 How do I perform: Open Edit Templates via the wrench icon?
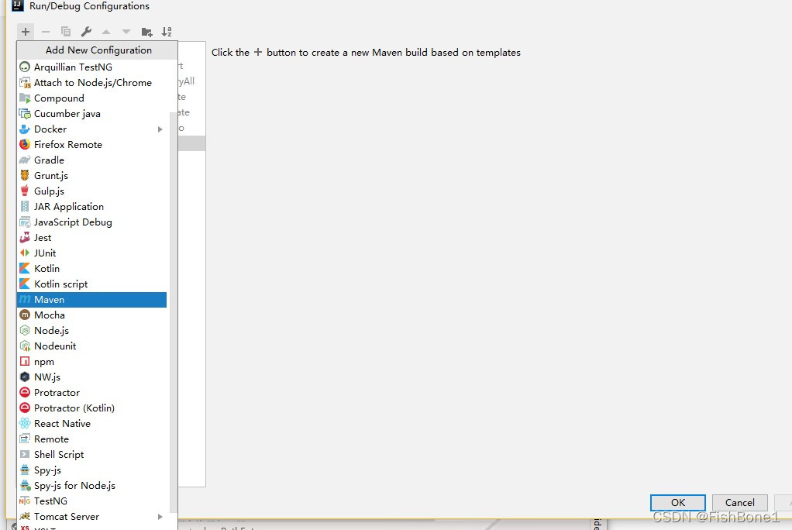pyautogui.click(x=86, y=32)
